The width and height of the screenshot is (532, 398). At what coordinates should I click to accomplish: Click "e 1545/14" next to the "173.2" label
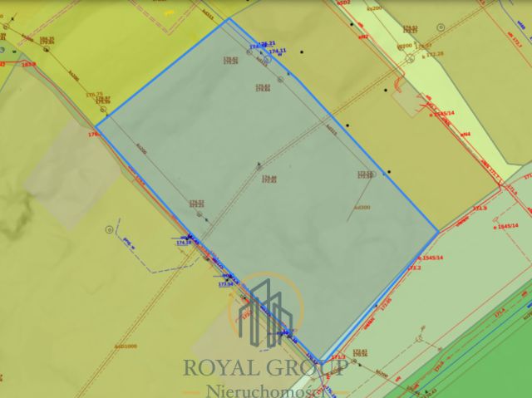coord(431,258)
